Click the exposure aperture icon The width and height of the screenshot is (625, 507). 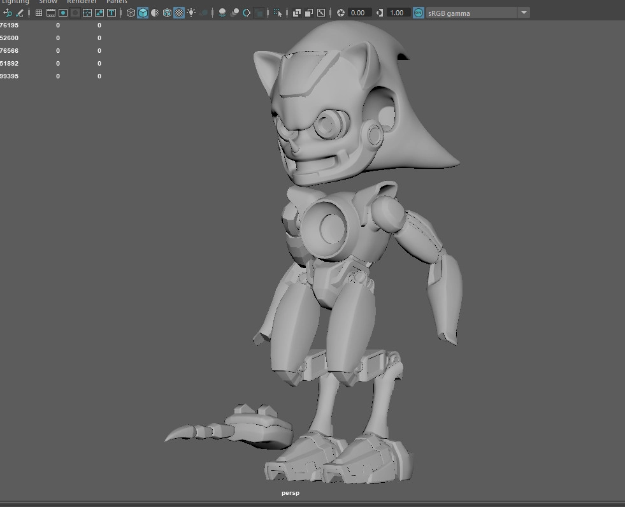click(x=341, y=13)
